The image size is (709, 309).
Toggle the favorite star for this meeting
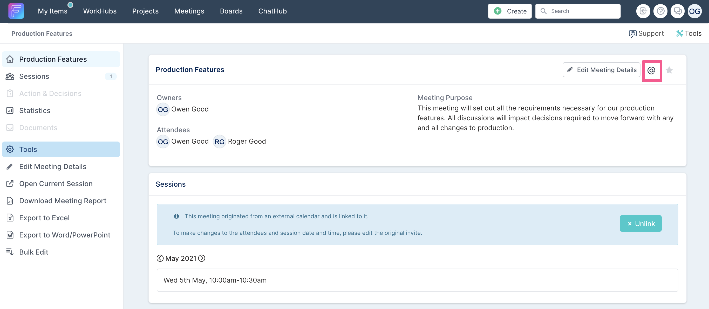click(x=669, y=70)
